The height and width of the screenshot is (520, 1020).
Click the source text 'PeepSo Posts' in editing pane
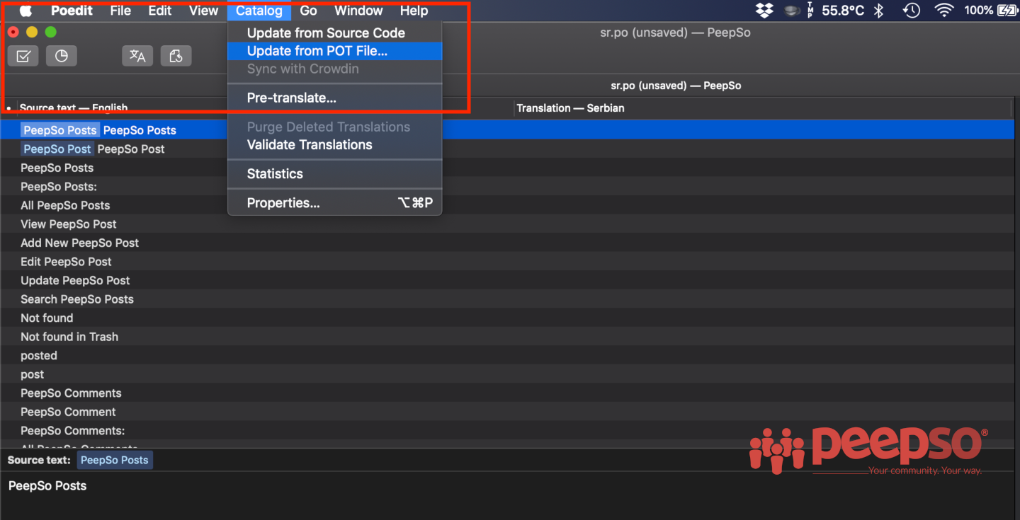coord(47,486)
